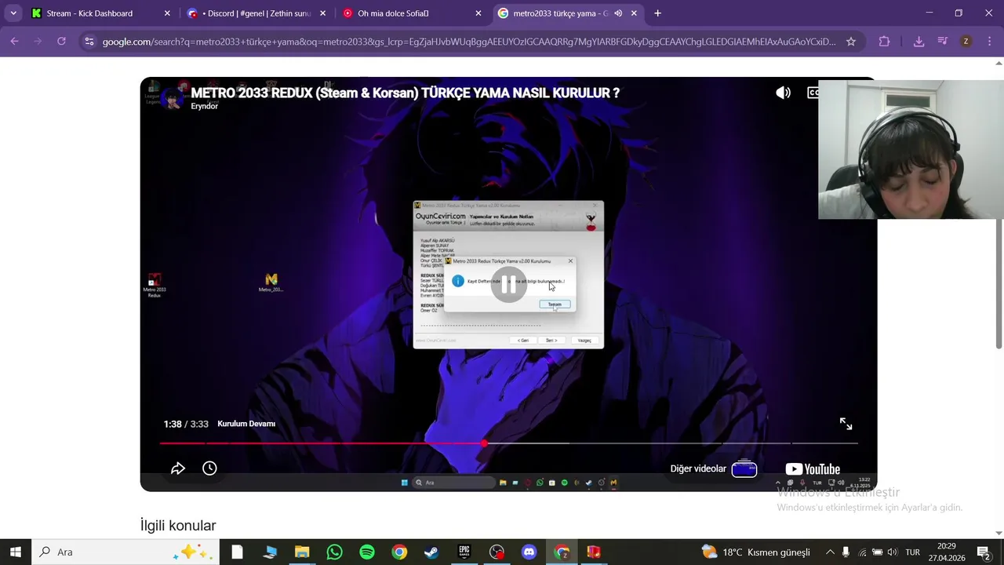This screenshot has height=565, width=1004.
Task: Open weather widget 18°C Kısmen güneşli
Action: [x=756, y=552]
